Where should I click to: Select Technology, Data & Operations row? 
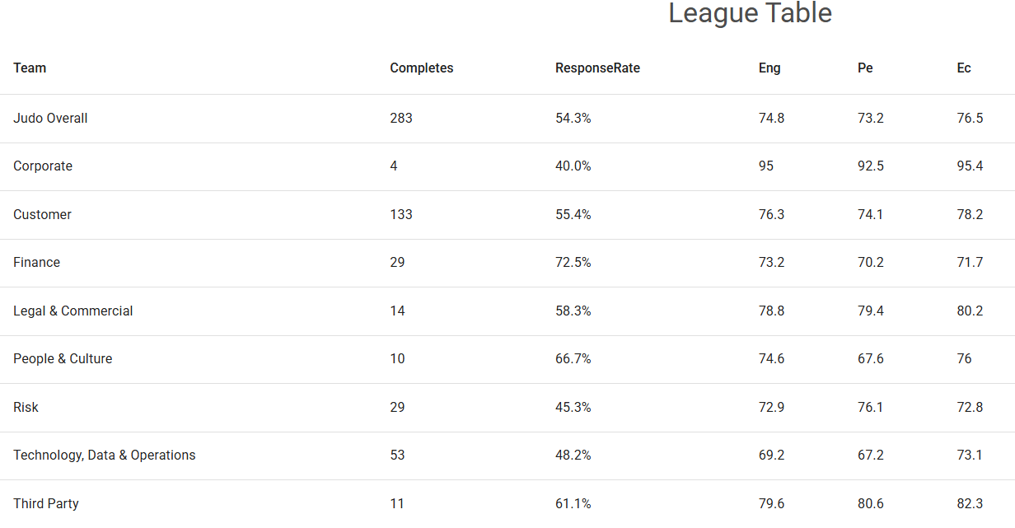[104, 456]
